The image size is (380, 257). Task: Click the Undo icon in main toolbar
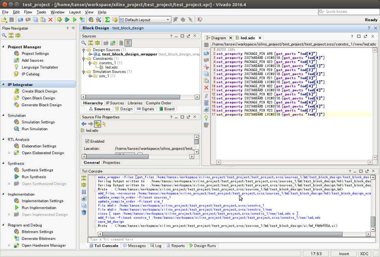(x=20, y=20)
